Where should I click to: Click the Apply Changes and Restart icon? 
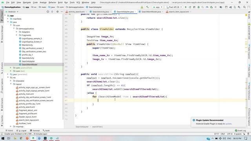click(190, 7)
